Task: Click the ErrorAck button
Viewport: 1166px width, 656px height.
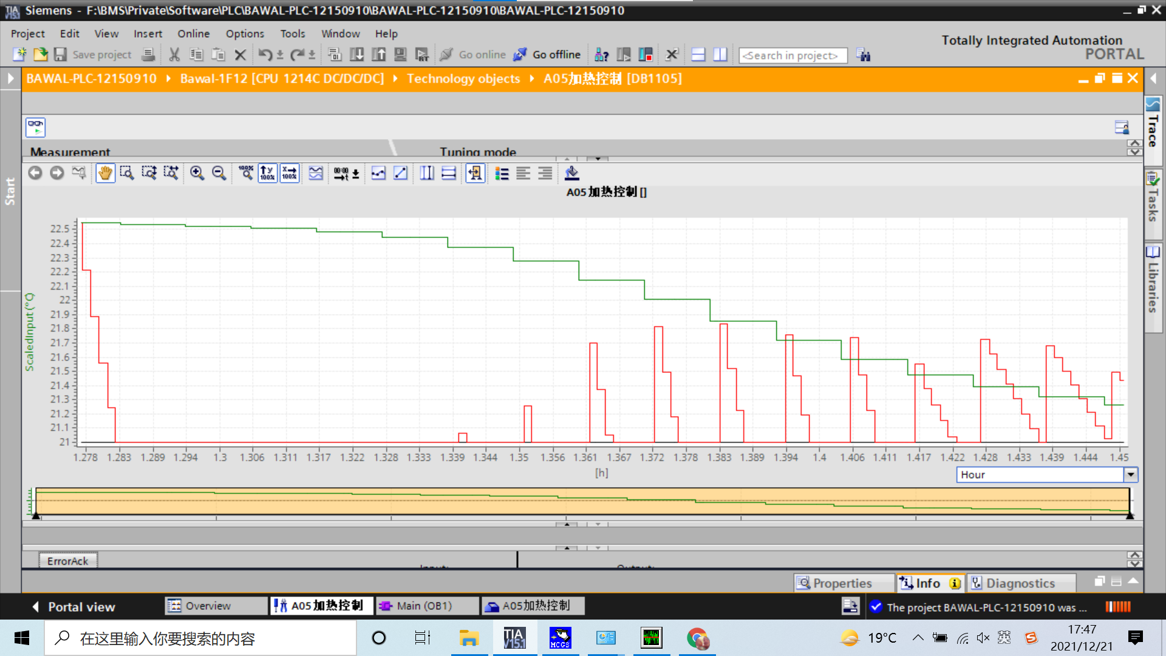Action: tap(67, 561)
